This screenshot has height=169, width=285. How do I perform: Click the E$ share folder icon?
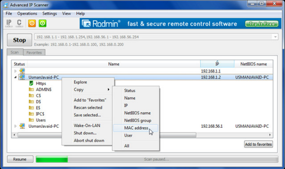[x=31, y=108]
